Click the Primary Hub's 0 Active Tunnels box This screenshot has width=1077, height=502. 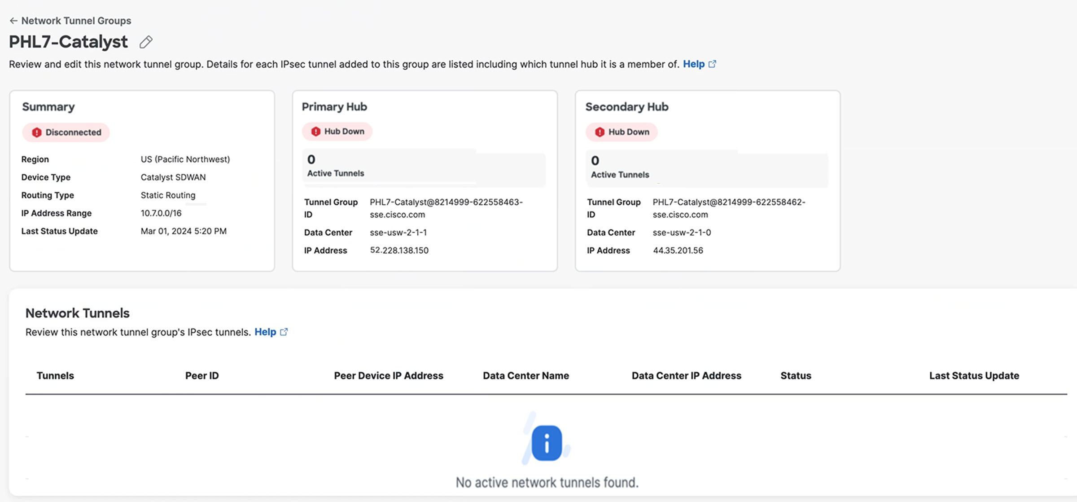424,168
